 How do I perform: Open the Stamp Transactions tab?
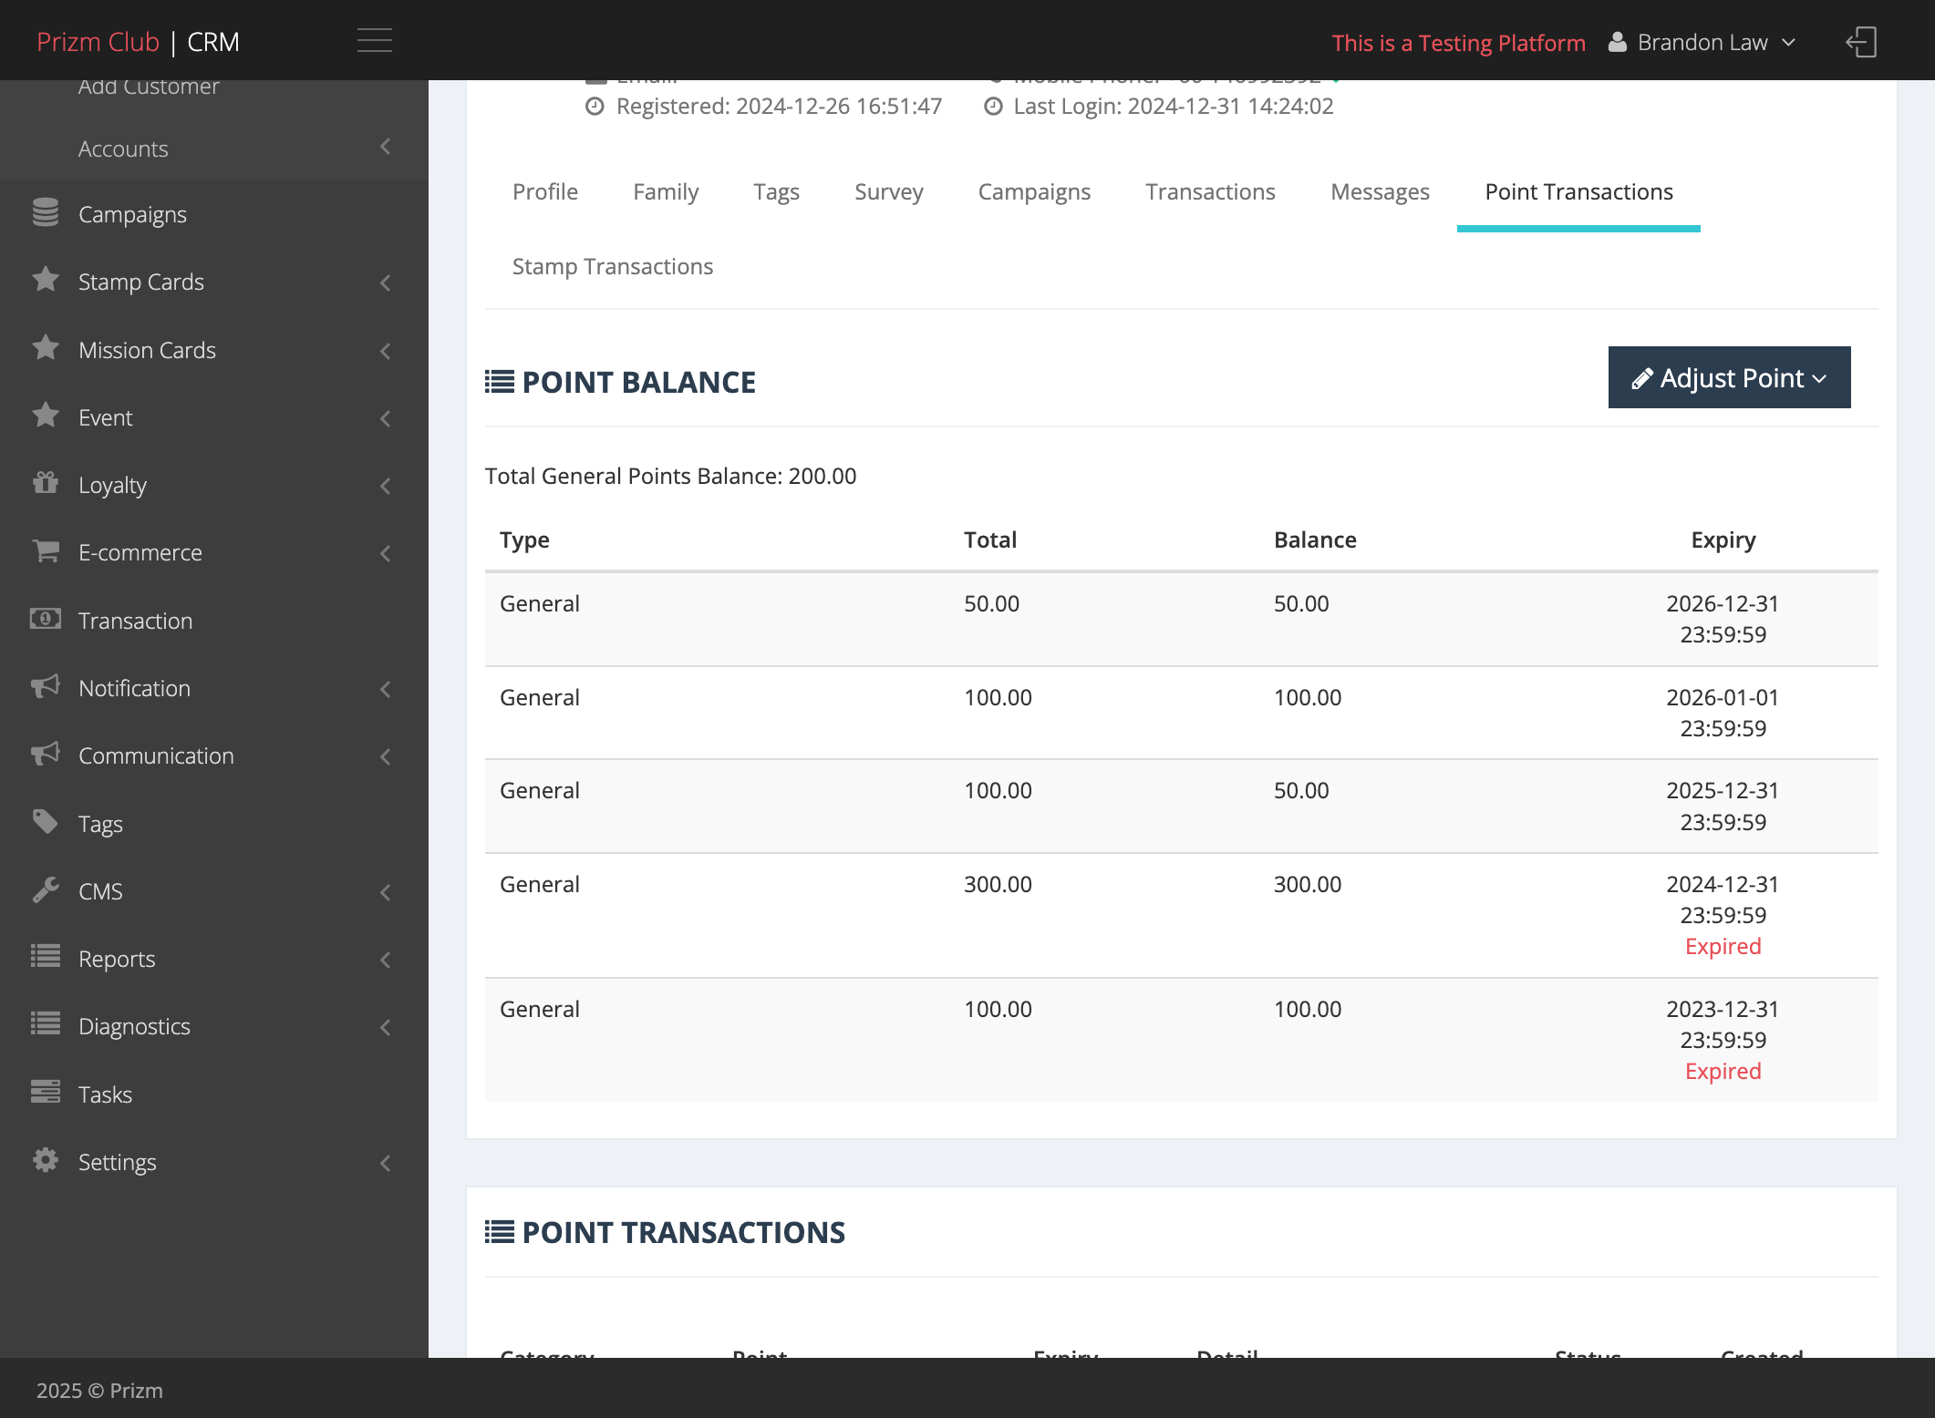click(x=613, y=266)
